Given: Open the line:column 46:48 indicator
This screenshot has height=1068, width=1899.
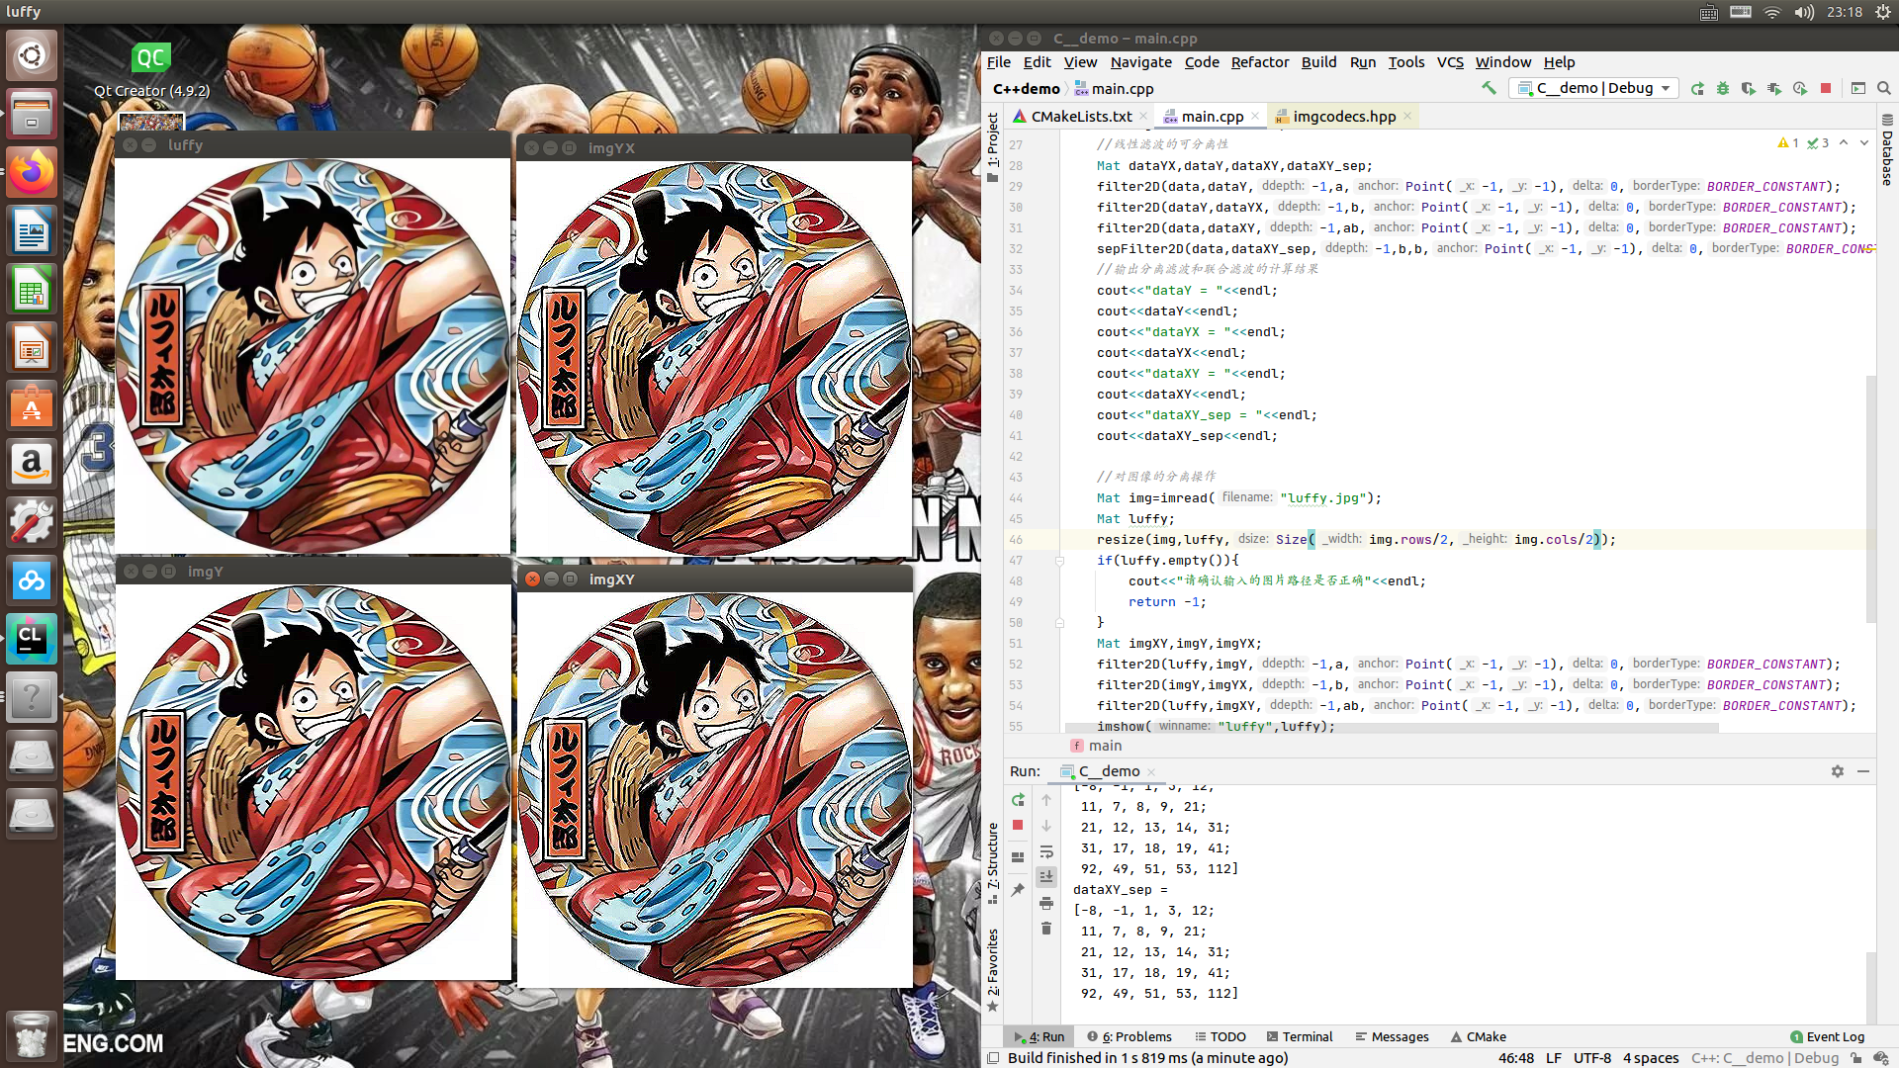Looking at the screenshot, I should coord(1516,1058).
